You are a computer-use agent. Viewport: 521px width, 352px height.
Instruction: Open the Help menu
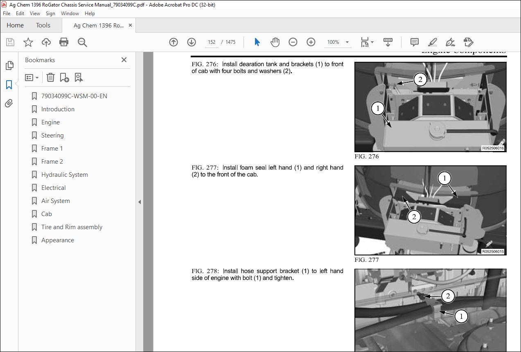90,14
